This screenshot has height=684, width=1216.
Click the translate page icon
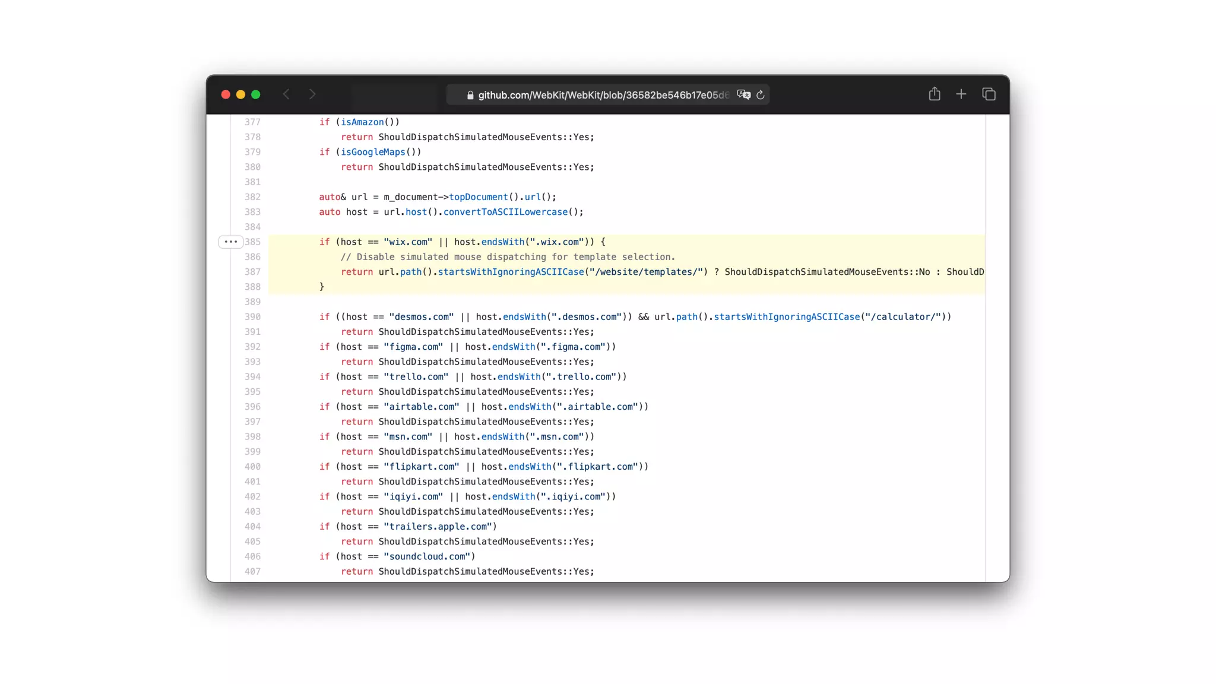click(x=743, y=95)
